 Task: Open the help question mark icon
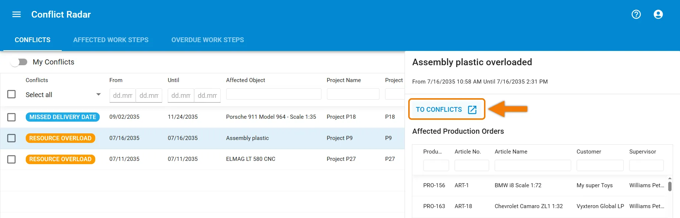click(636, 14)
